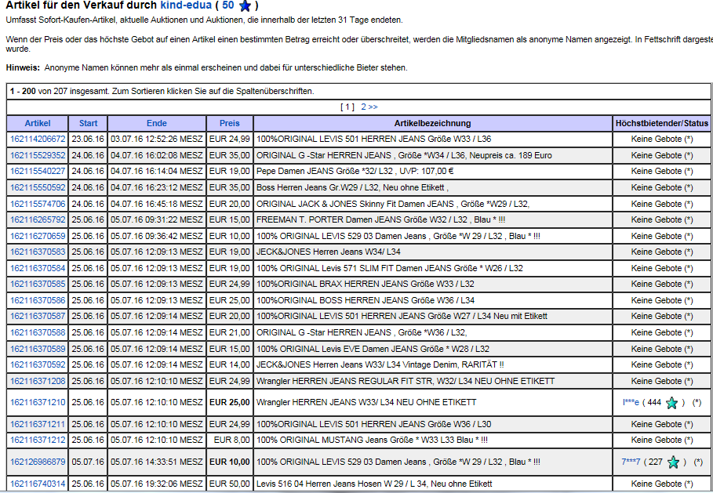Open item 162116371212

pos(38,440)
